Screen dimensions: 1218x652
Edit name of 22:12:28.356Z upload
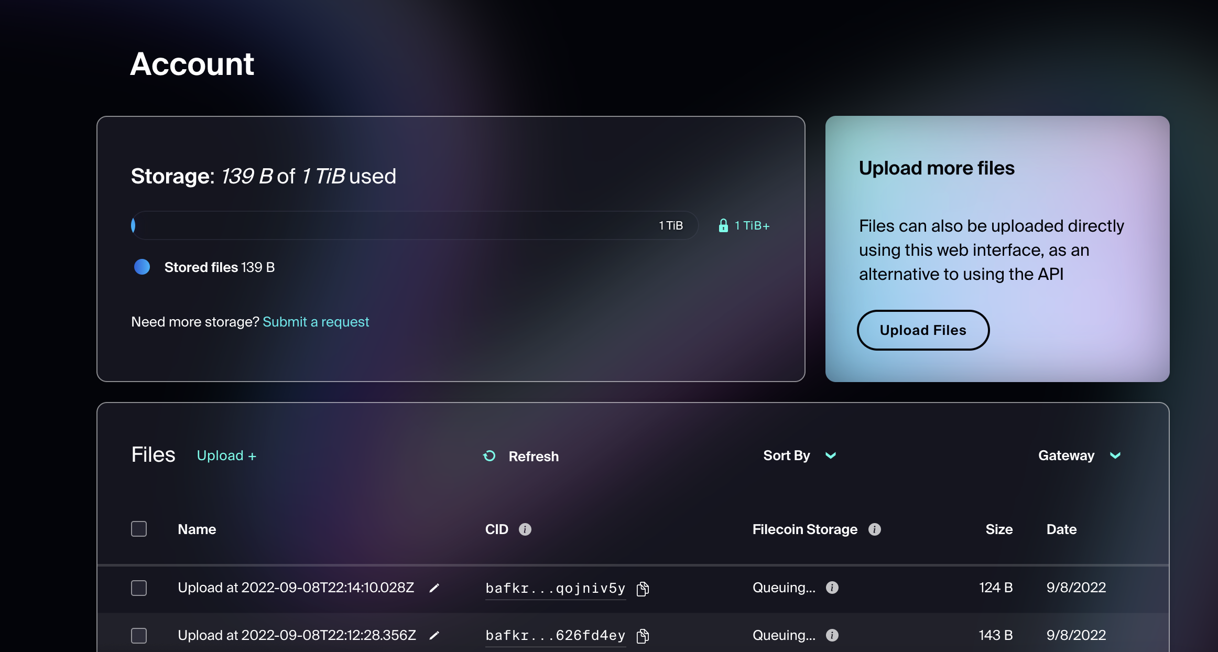point(434,635)
